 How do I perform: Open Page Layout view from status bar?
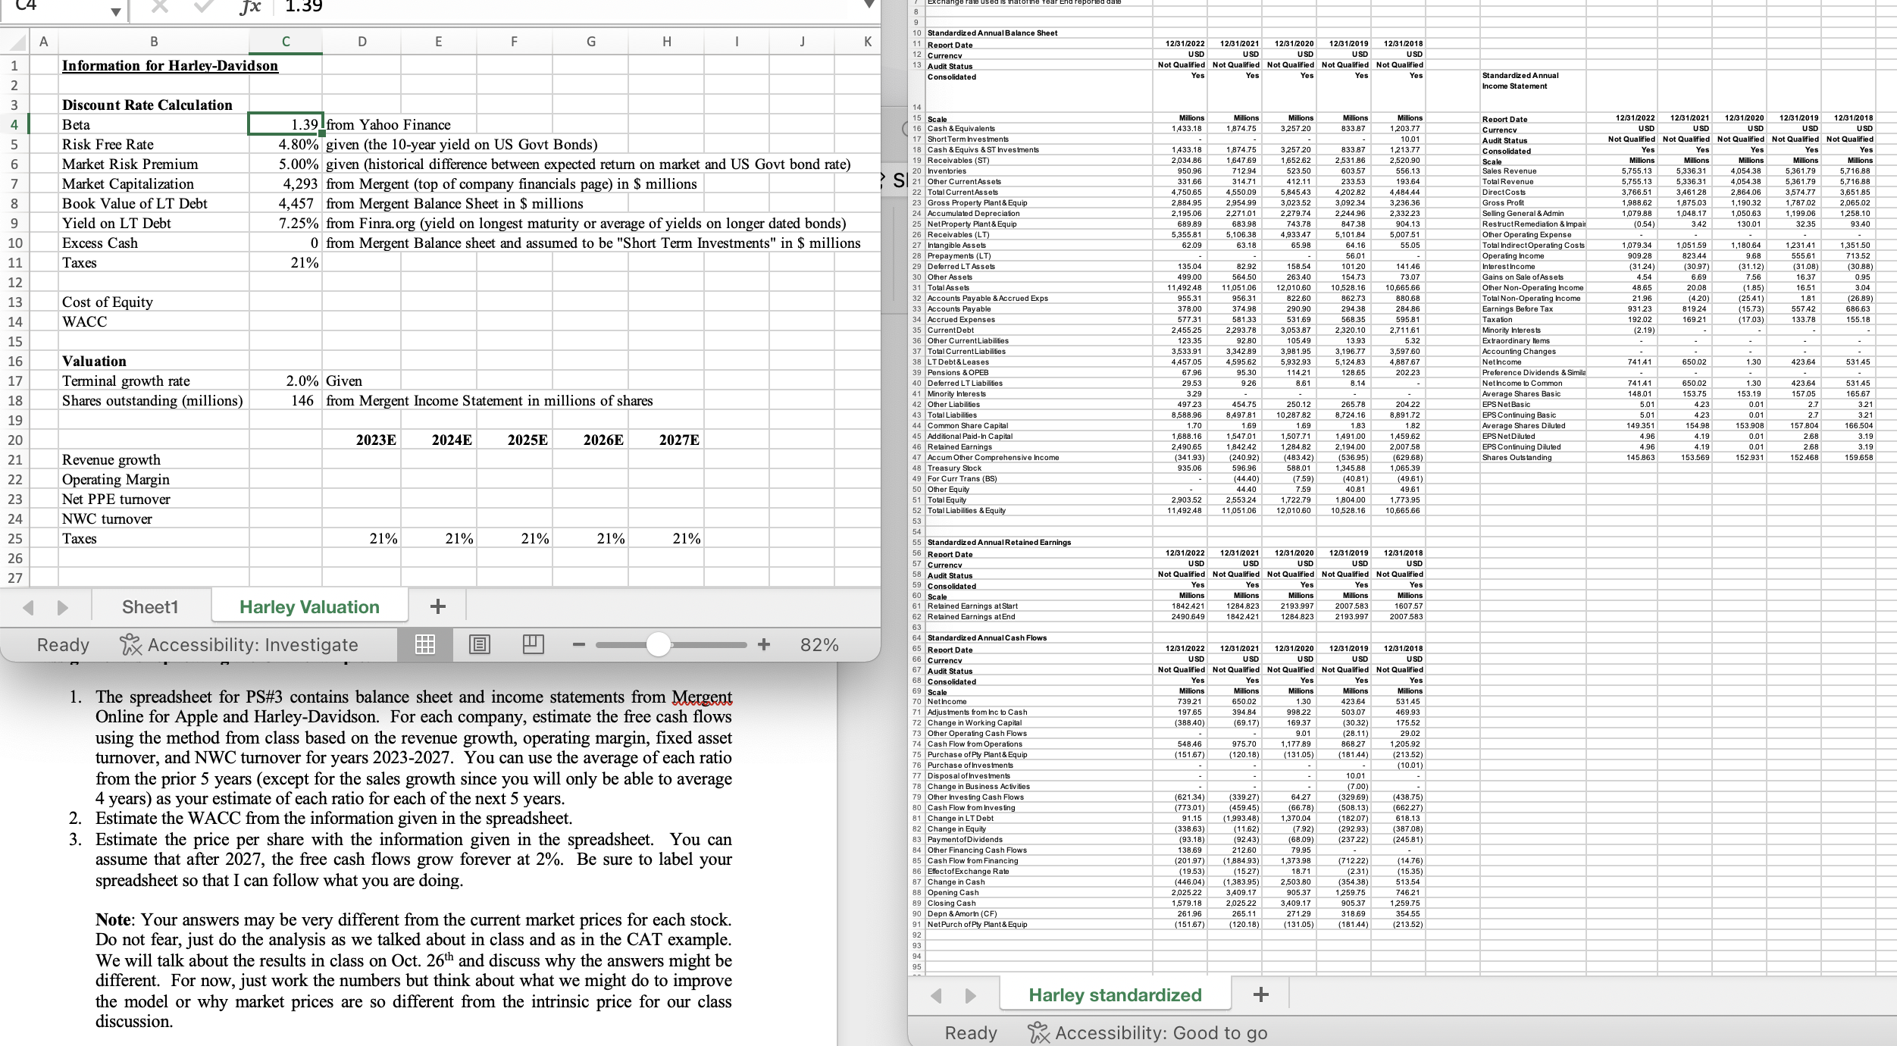pos(479,644)
